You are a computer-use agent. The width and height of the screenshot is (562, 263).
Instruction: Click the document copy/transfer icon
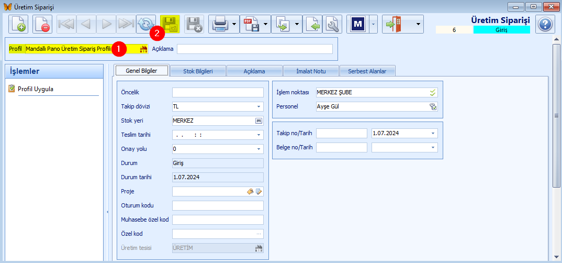coord(282,25)
